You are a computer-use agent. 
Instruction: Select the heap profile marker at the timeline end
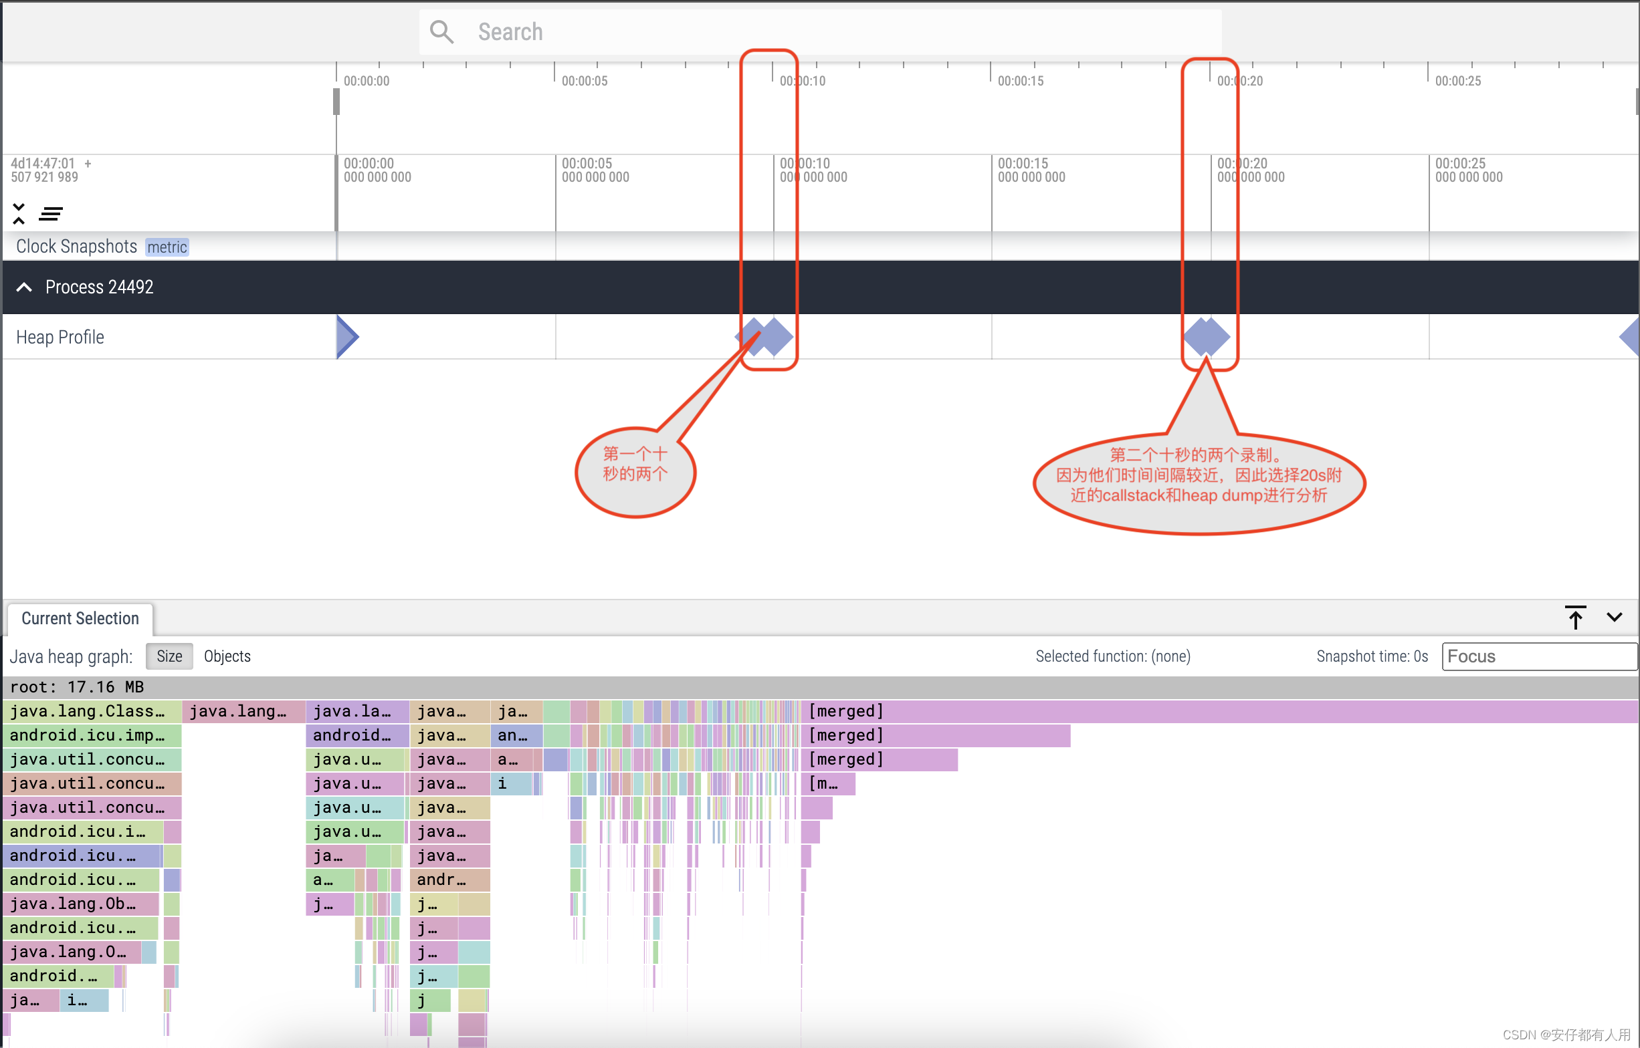click(1630, 337)
